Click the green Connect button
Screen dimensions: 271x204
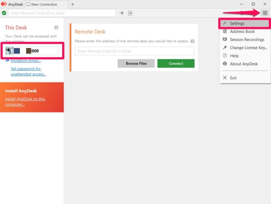[x=176, y=63]
